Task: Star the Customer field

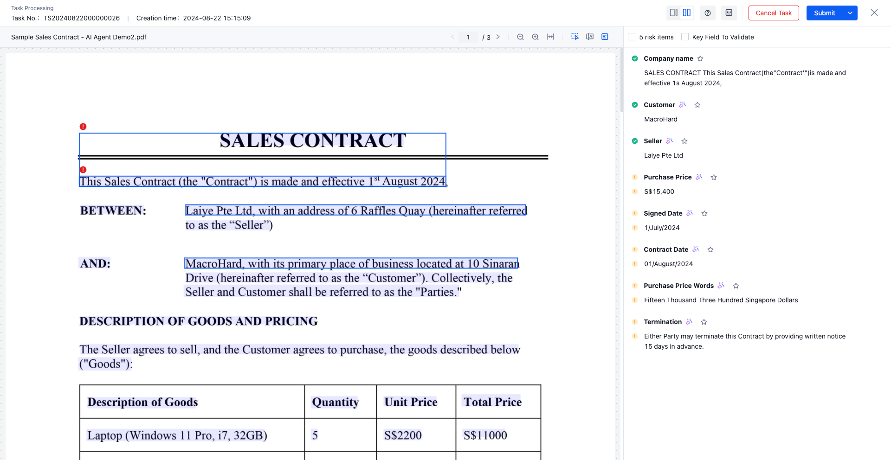Action: pyautogui.click(x=697, y=105)
